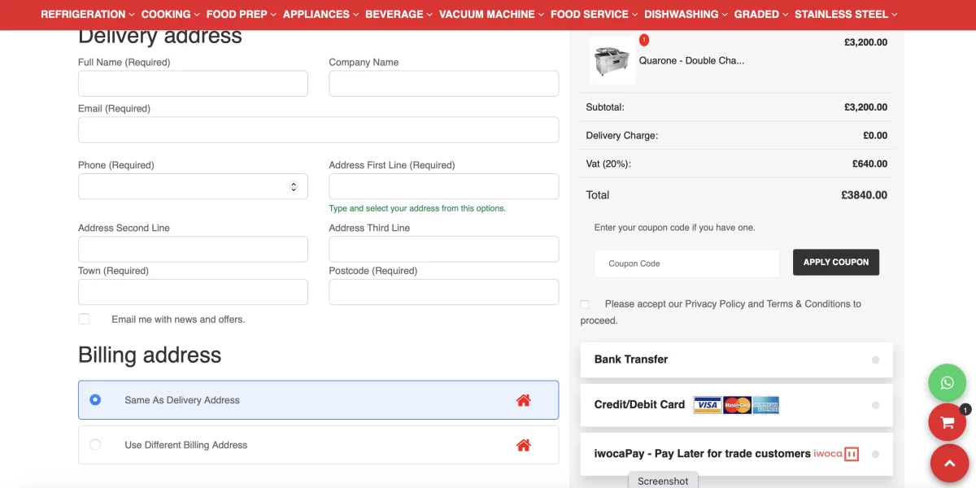976x488 pixels.
Task: Open the Dishwashing menu item
Action: click(x=686, y=14)
